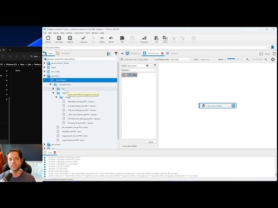The image size is (278, 208).
Task: Click the add-tab plus icon
Action: [x=122, y=53]
